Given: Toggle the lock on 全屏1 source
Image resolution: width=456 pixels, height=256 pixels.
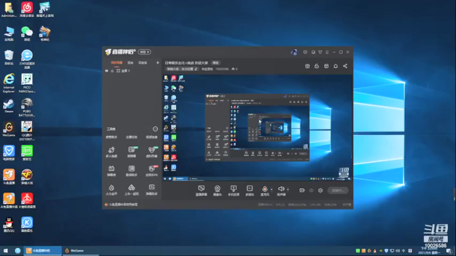Looking at the screenshot, I should point(112,71).
